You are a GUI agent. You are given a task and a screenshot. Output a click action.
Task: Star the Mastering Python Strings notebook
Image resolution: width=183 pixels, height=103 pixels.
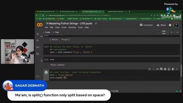coord(96,23)
